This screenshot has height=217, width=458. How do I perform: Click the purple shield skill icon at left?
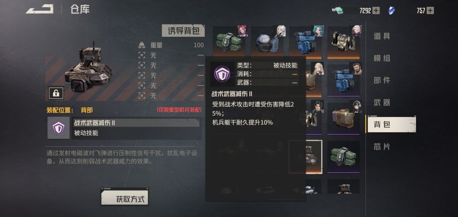59,128
